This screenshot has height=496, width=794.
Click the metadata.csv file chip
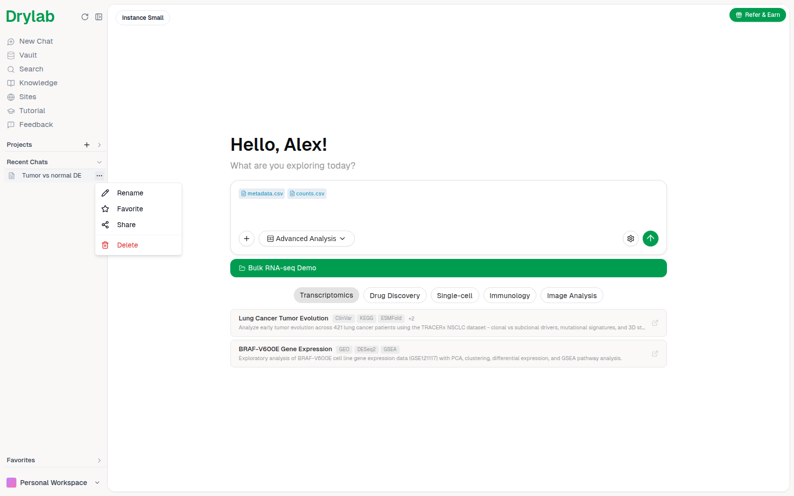pyautogui.click(x=262, y=193)
